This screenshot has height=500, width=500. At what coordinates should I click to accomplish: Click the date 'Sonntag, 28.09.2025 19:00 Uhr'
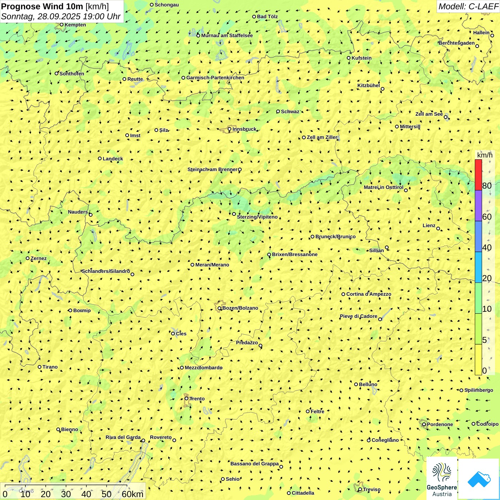click(61, 16)
